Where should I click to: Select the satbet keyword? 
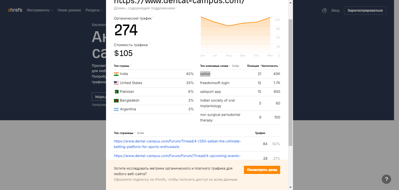click(205, 74)
